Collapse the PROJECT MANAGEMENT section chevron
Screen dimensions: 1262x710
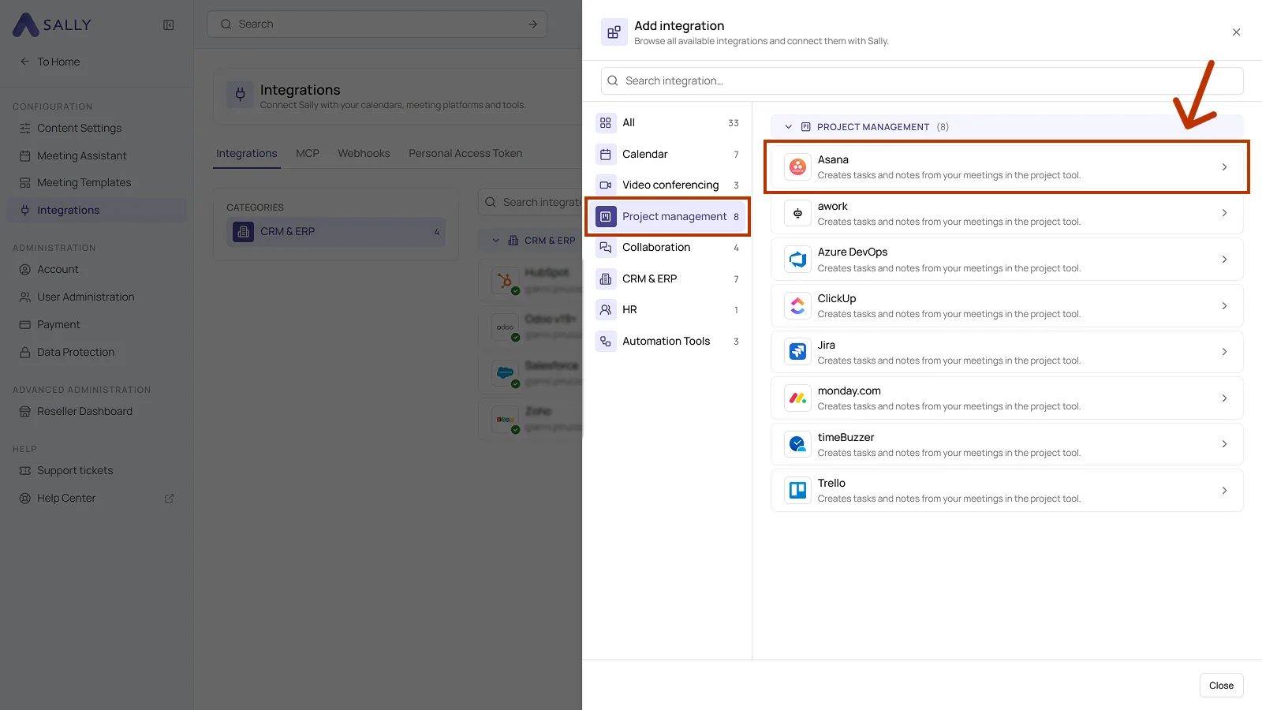click(788, 127)
